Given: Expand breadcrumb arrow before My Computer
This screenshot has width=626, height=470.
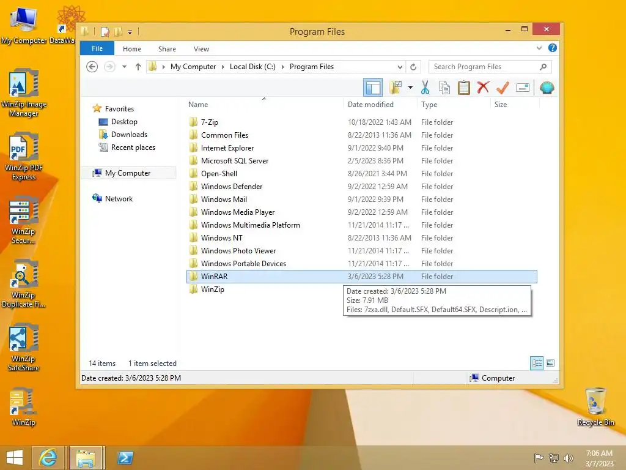Looking at the screenshot, I should point(163,67).
